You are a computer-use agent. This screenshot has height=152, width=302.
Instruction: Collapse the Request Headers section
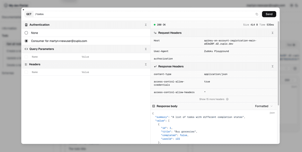pyautogui.click(x=273, y=33)
